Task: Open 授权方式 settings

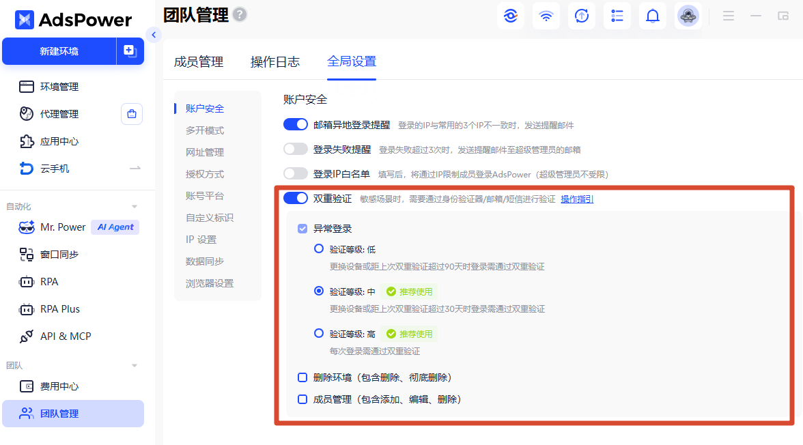Action: [x=205, y=174]
